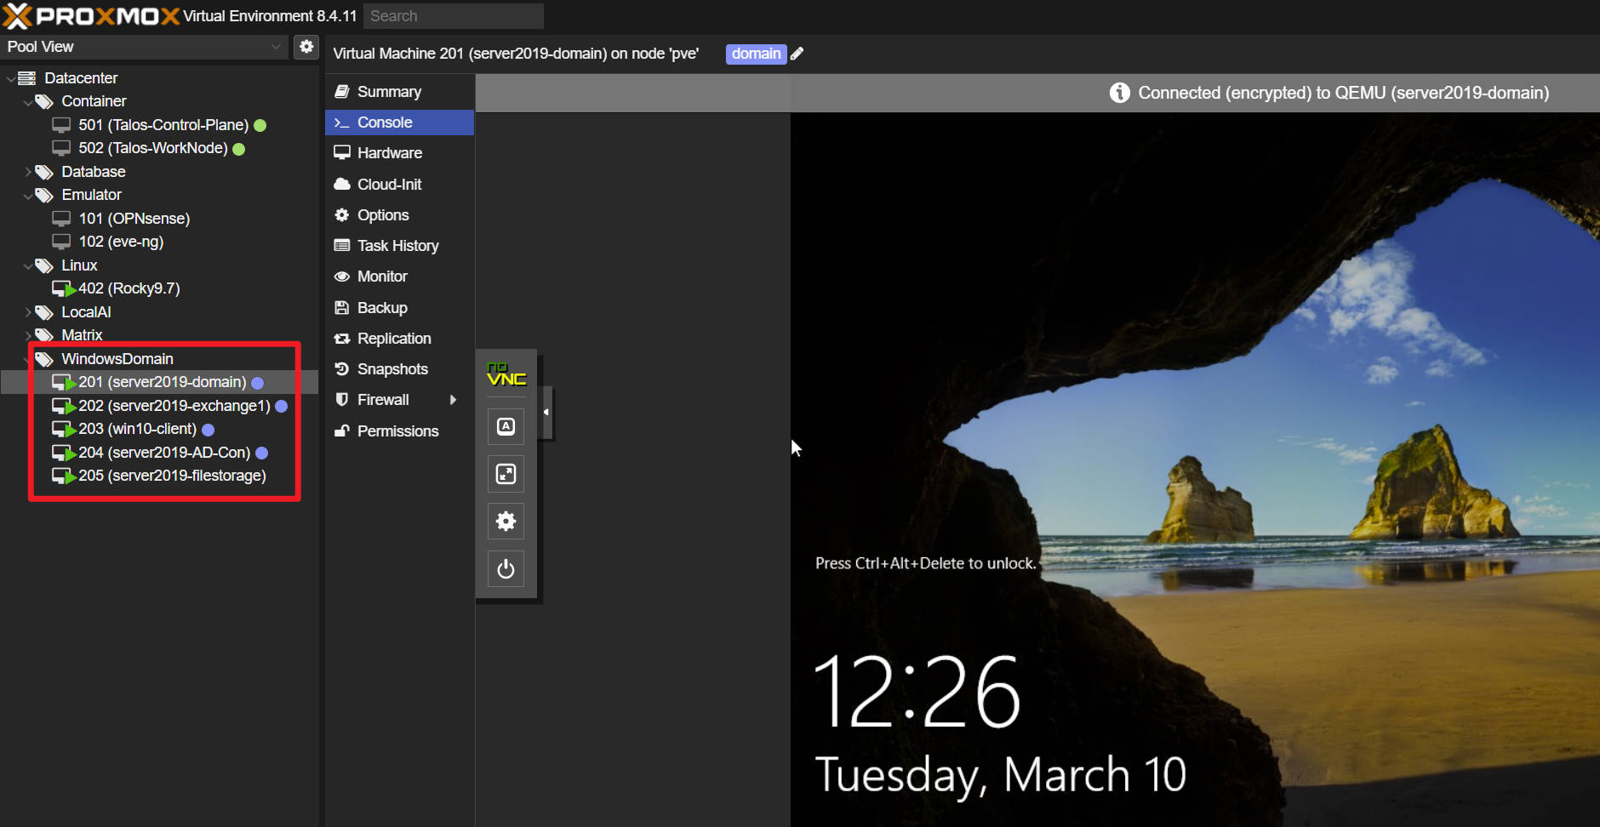
Task: Click the noVNC fullscreen icon
Action: pos(506,474)
